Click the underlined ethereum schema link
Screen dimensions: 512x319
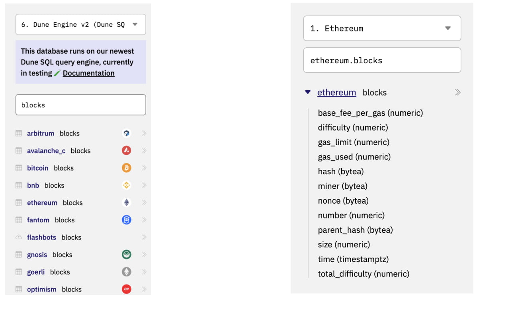click(x=336, y=92)
